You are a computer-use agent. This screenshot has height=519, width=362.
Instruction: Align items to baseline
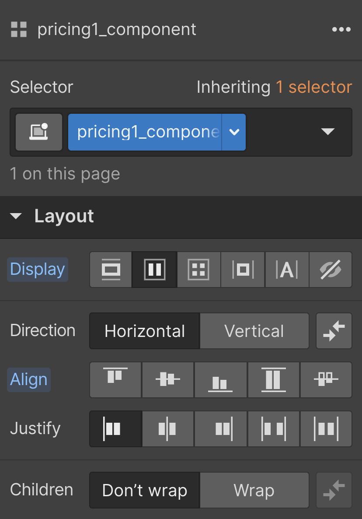click(x=326, y=380)
